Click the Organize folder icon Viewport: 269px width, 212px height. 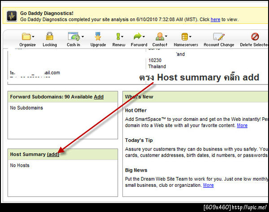tap(26, 36)
